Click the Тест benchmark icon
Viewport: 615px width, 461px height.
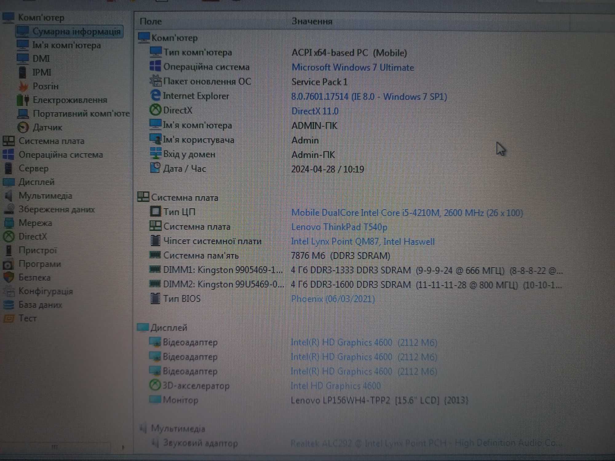(x=9, y=318)
